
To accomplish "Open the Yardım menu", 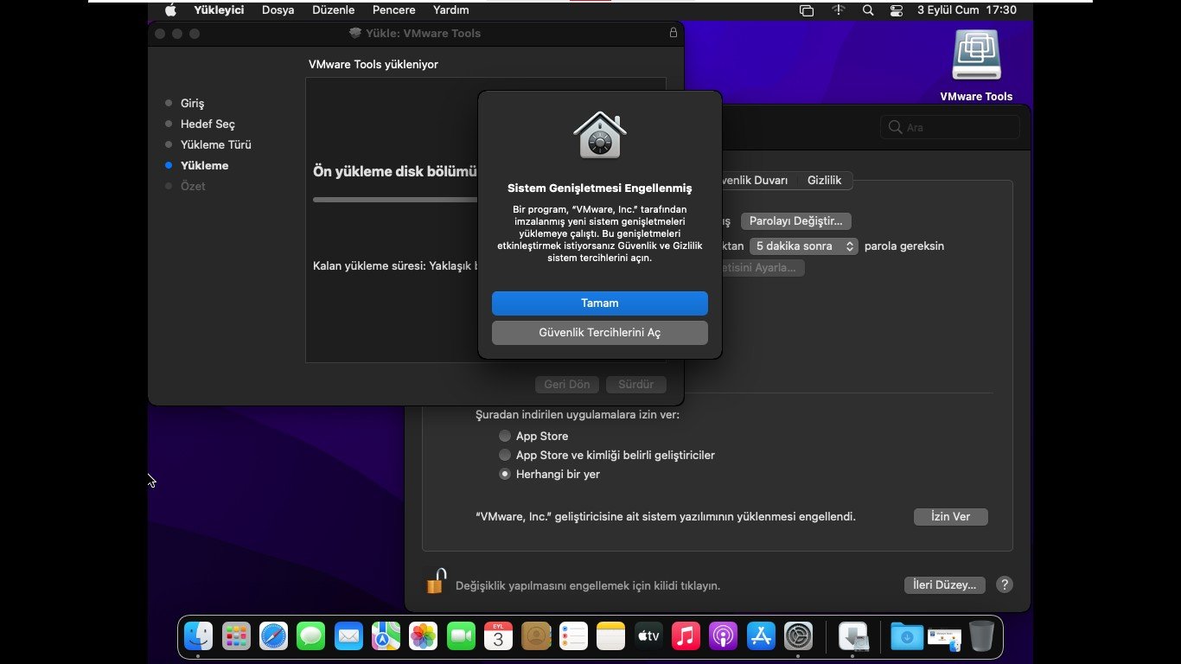I will [x=450, y=10].
